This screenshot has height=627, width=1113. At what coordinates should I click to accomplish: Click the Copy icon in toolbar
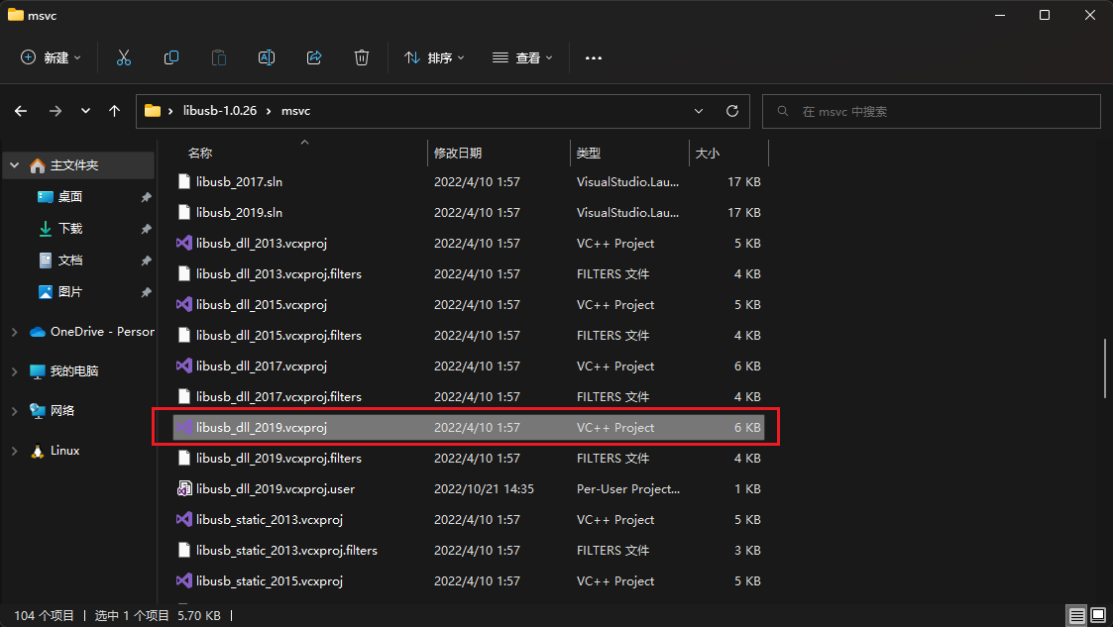[x=171, y=57]
